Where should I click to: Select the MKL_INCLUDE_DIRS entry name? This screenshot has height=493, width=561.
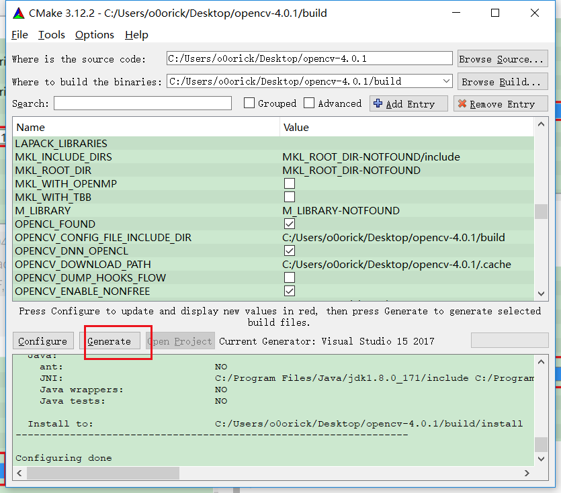coord(63,156)
